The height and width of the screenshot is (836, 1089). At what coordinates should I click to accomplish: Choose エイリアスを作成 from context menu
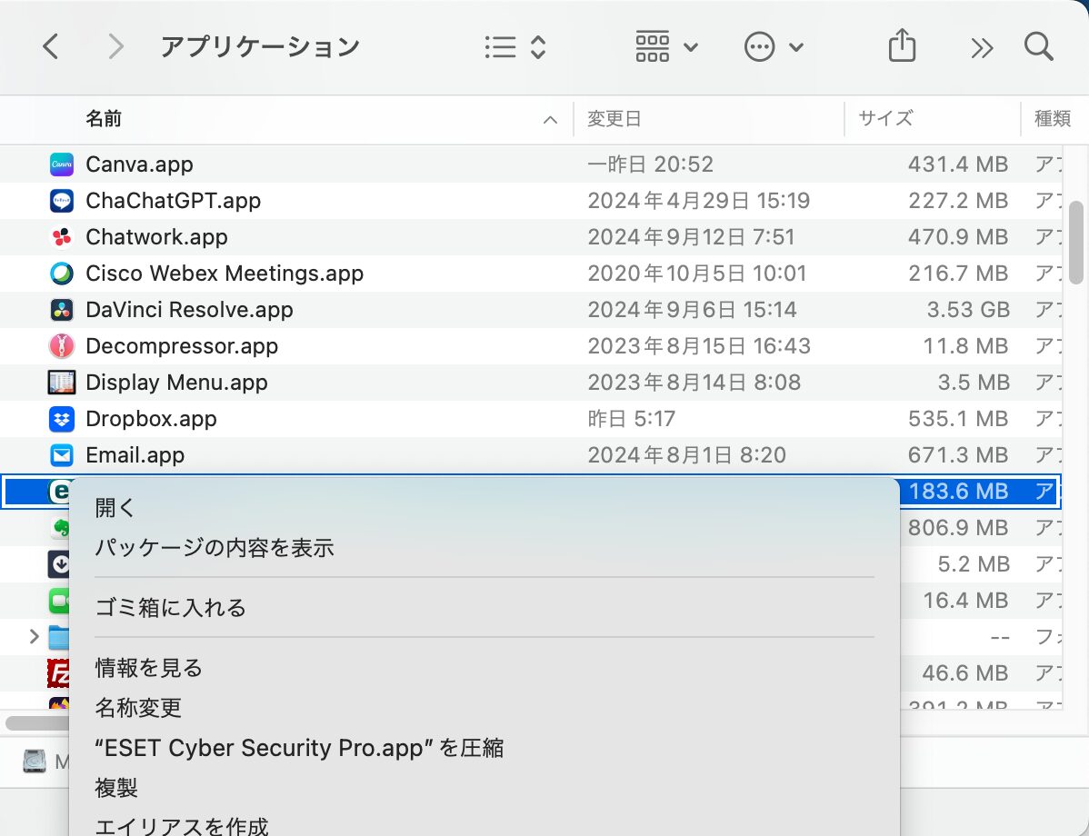point(181,826)
